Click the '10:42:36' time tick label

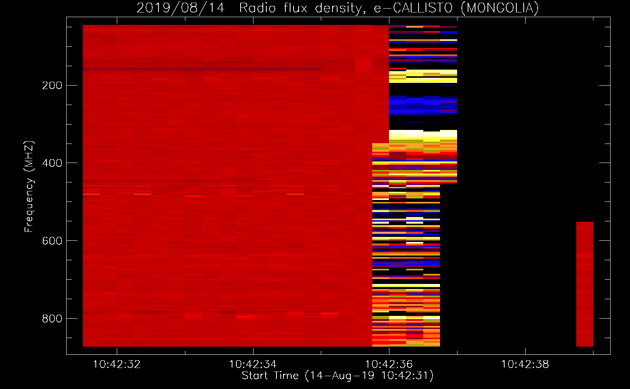click(x=389, y=364)
